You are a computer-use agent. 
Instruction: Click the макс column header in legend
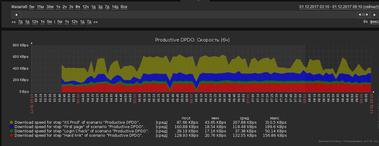click(274, 118)
